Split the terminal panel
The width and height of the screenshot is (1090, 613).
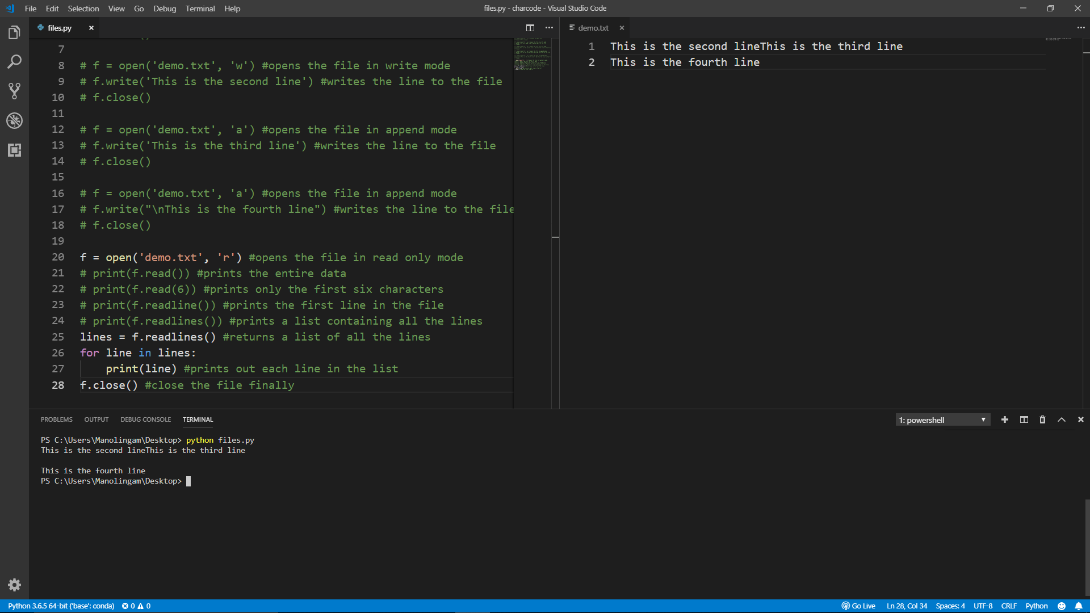point(1024,419)
